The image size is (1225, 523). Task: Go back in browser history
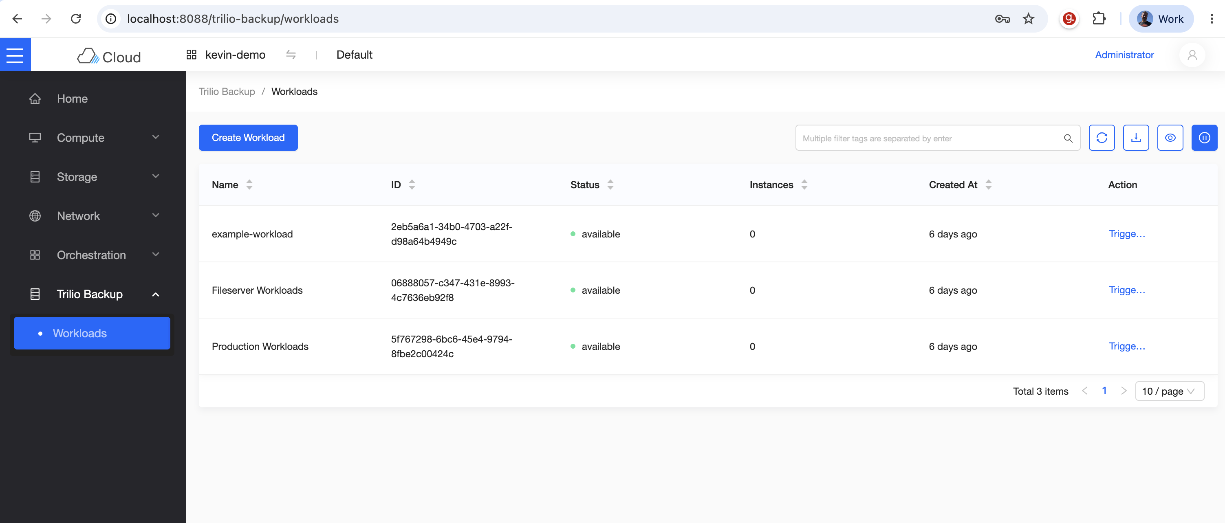point(17,19)
